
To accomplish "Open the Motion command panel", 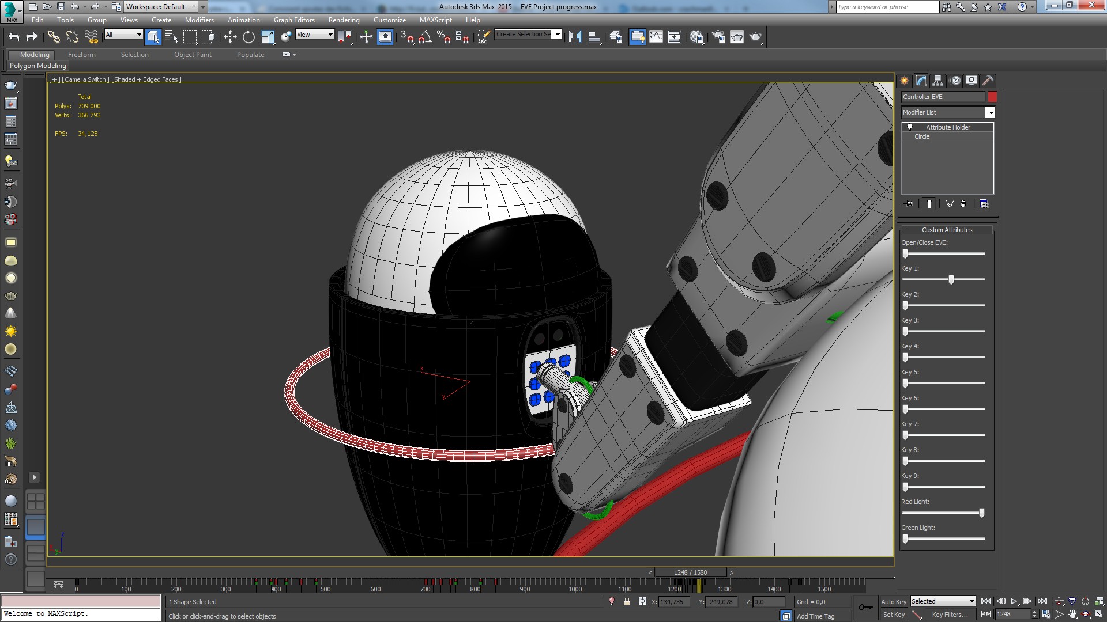I will (955, 81).
